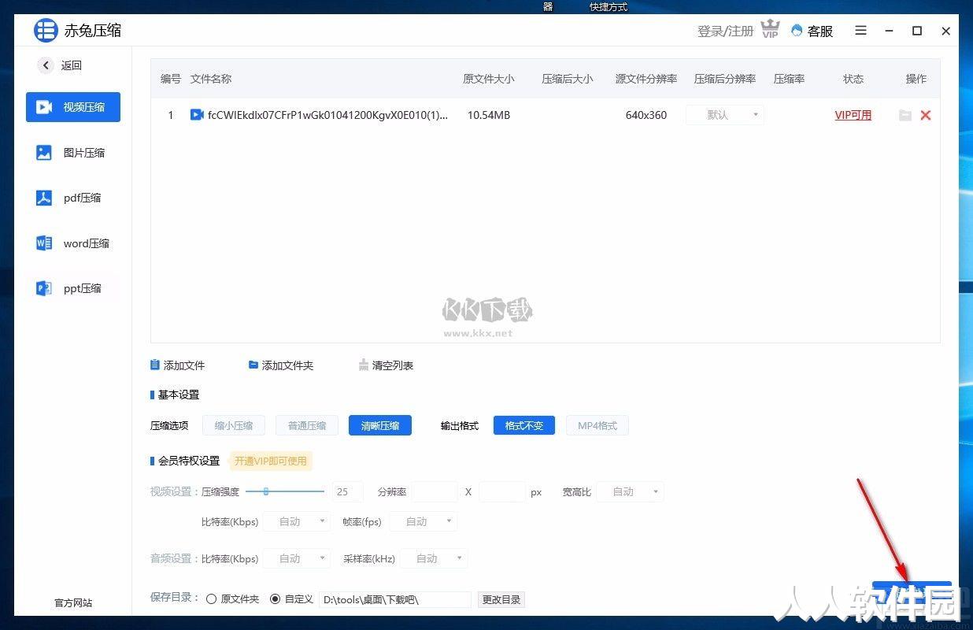Adjust the 压缩强度 slider handle
Viewport: 973px width, 630px height.
266,491
